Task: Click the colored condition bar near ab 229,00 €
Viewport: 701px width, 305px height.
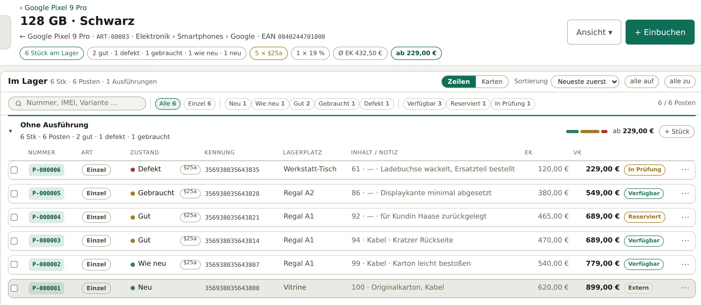Action: pyautogui.click(x=587, y=132)
